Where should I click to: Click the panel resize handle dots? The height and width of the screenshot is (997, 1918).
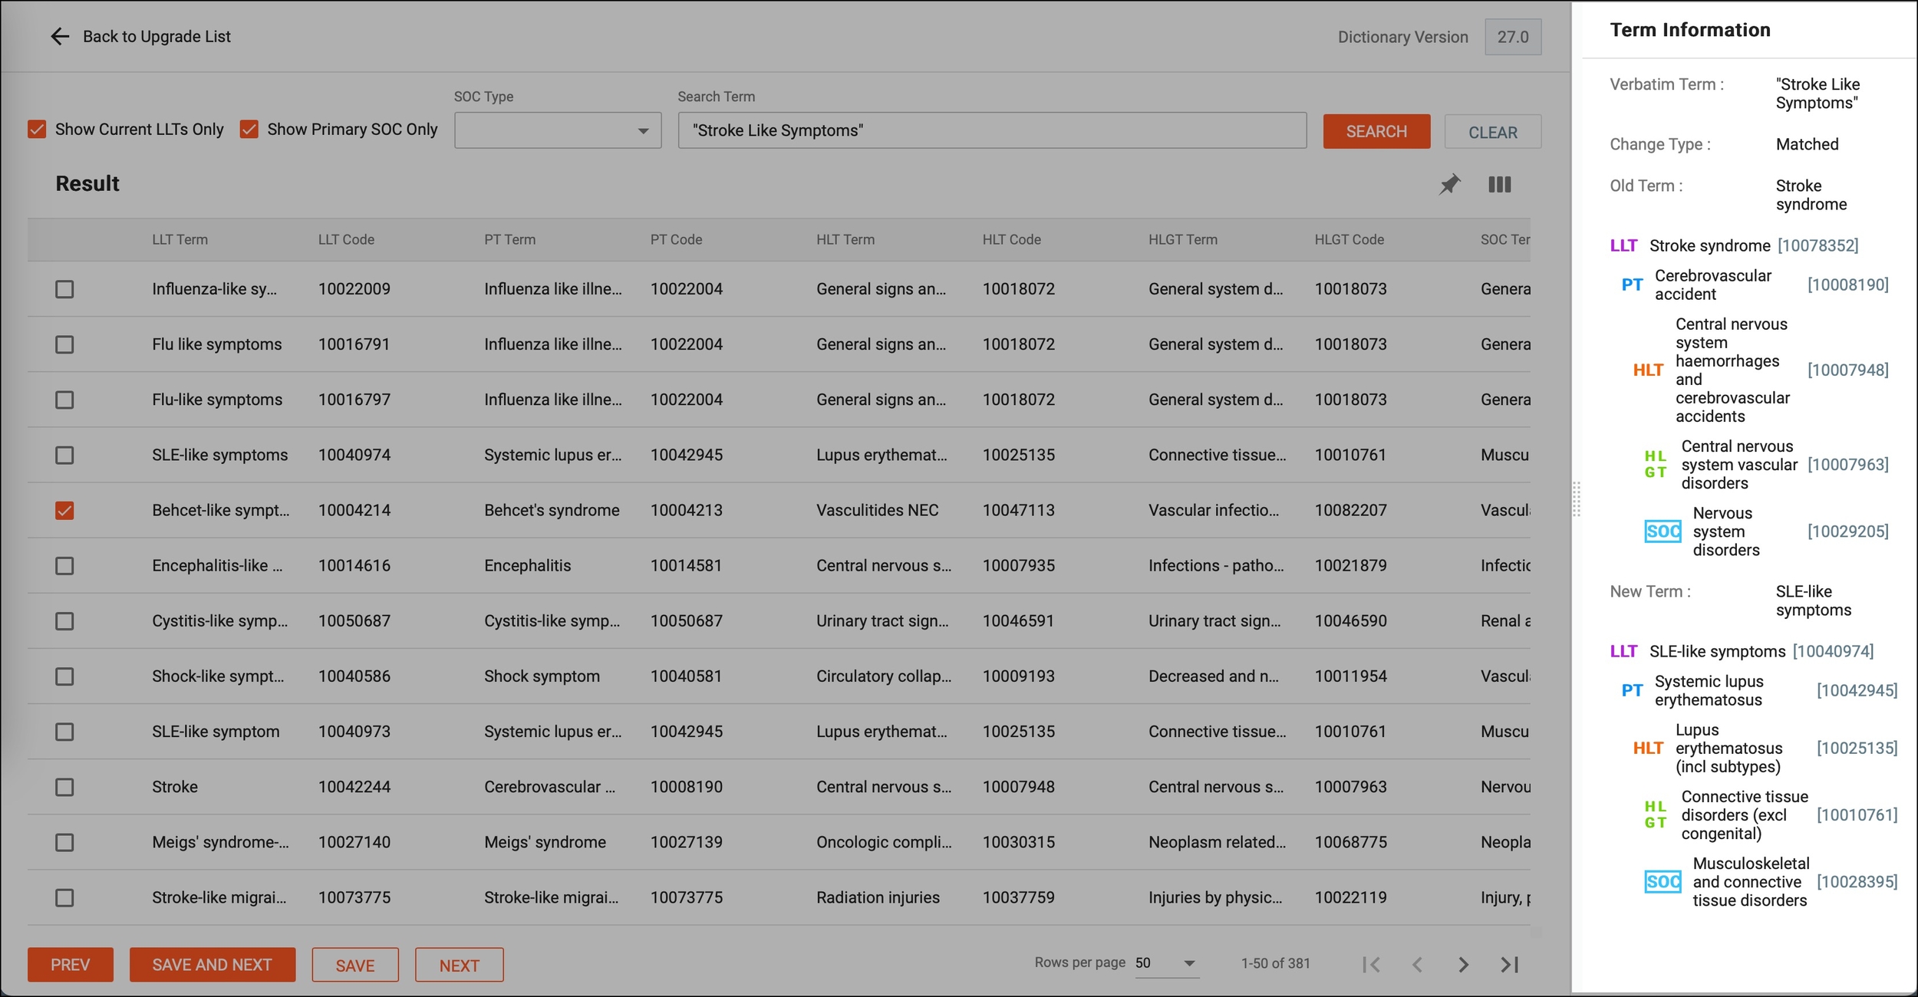(1577, 499)
